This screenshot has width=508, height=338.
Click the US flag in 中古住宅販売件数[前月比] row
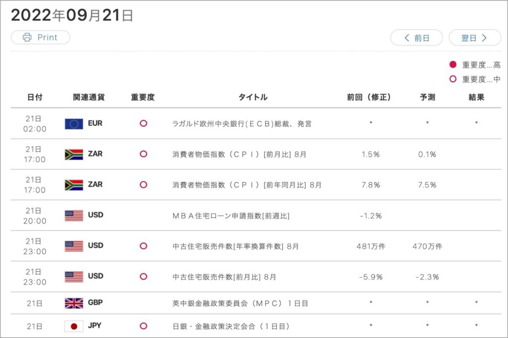tap(74, 277)
